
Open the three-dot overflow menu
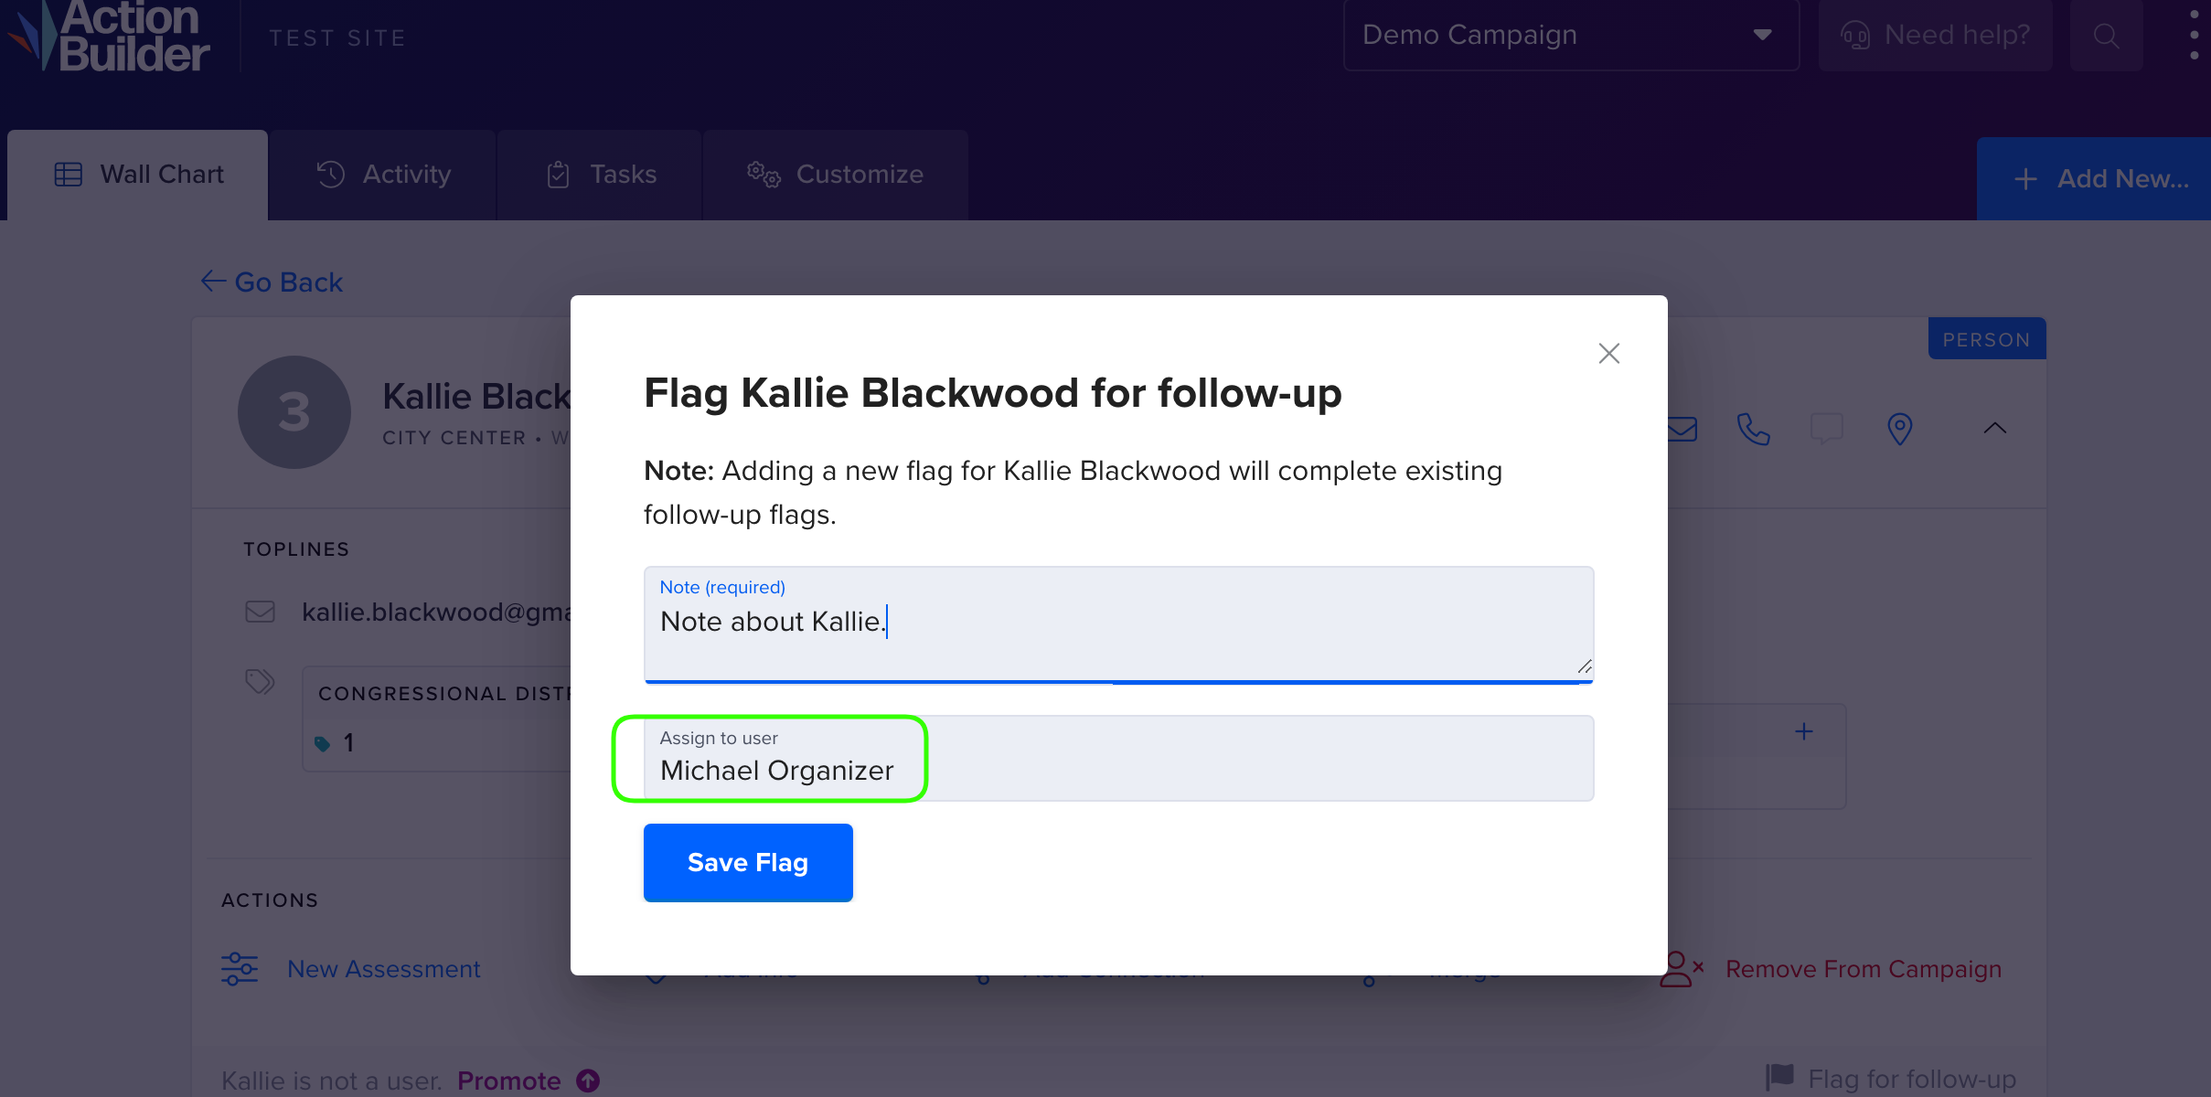[x=2195, y=35]
